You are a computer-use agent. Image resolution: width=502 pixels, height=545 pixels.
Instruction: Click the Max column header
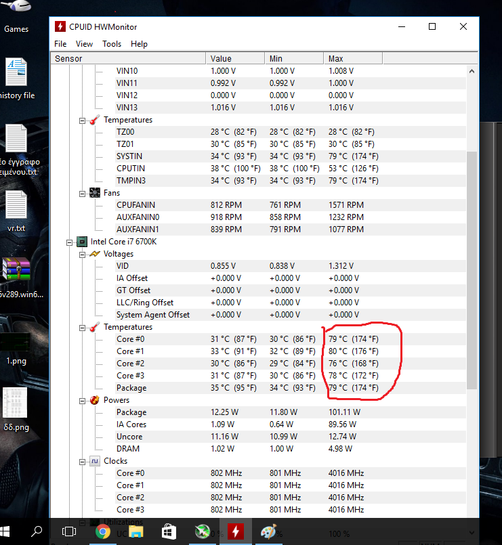point(353,58)
